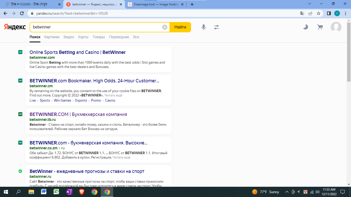
Task: Open 'BETWINNER.com Bookmaker. High Odds' result
Action: [94, 81]
